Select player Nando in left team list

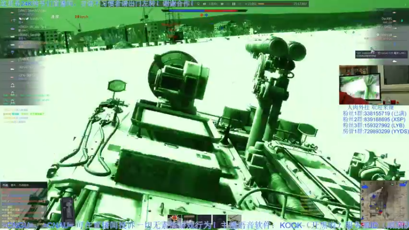(30, 19)
